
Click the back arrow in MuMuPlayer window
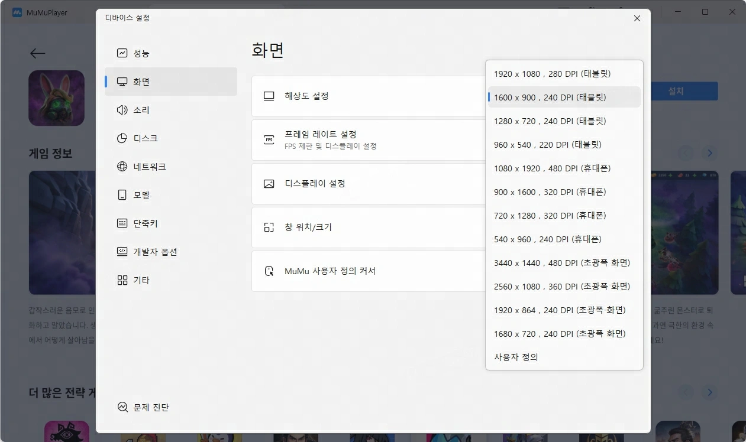tap(37, 53)
